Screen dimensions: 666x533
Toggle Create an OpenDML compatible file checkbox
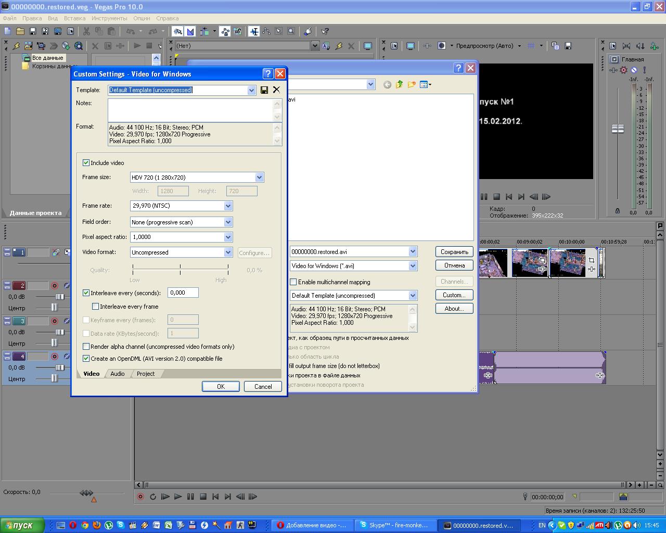(86, 359)
